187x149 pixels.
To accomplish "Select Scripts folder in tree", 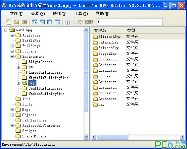I will (x=29, y=131).
